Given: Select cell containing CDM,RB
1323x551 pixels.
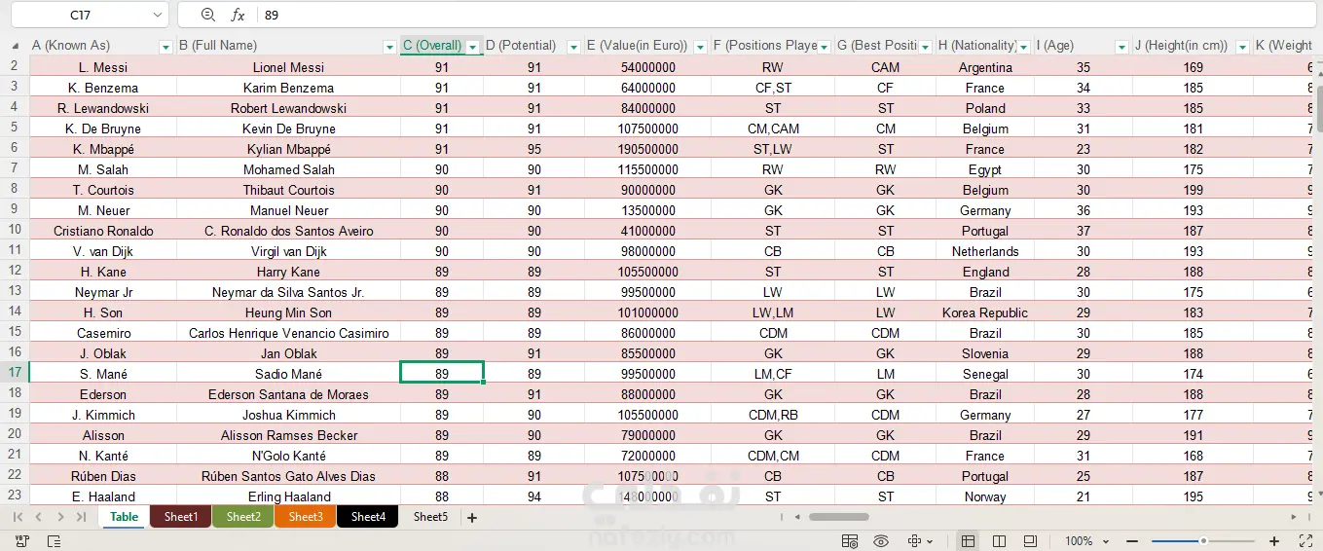Looking at the screenshot, I should pyautogui.click(x=773, y=415).
